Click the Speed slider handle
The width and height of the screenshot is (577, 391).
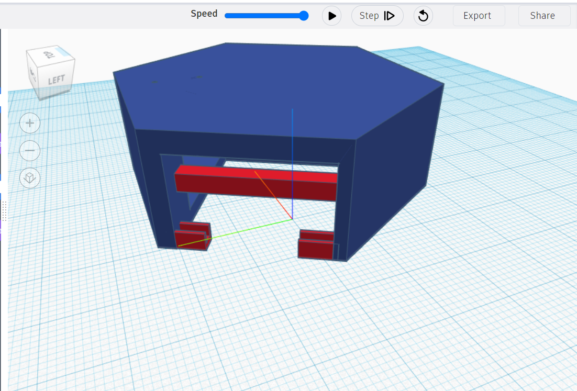click(303, 16)
